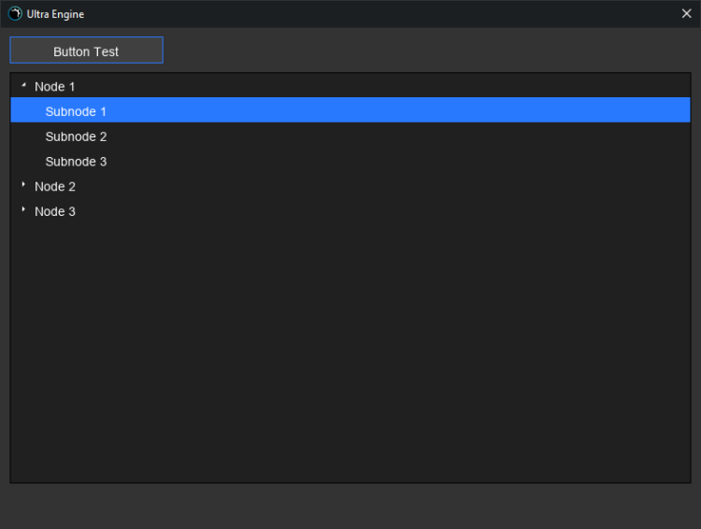Collapse Node 1 using its arrow
The height and width of the screenshot is (529, 701).
click(x=23, y=86)
